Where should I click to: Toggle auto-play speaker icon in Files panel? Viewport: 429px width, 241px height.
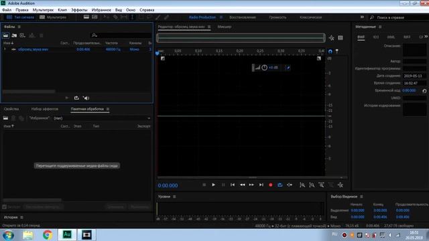tap(86, 98)
